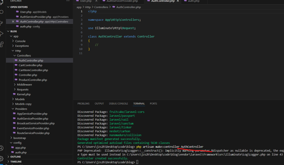284x165 pixels.
Task: Open User.php in Open Editors list
Action: coord(40,12)
